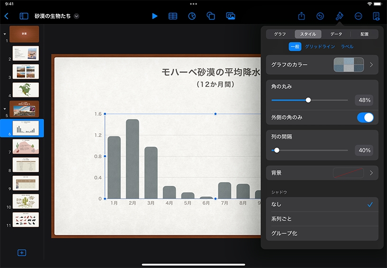Click the 角の丸み slider handle
Viewport: 387px width, 268px height.
pos(308,100)
